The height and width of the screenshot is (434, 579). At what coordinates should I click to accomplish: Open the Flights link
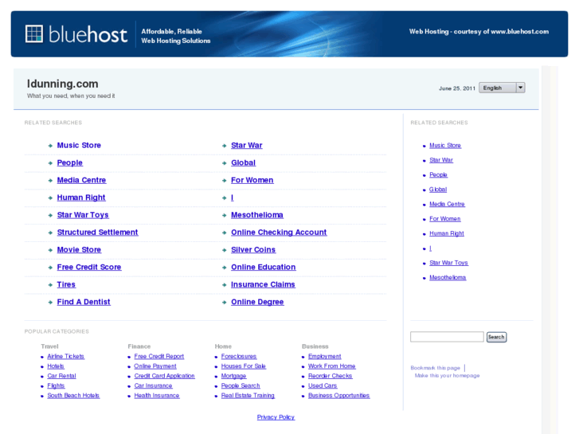[56, 385]
